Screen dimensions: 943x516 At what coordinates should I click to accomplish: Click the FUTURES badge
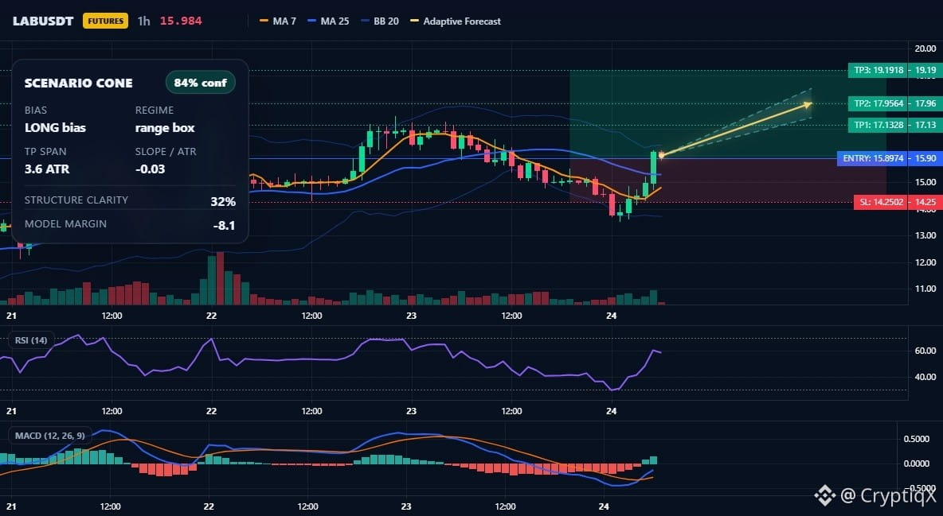tap(105, 21)
